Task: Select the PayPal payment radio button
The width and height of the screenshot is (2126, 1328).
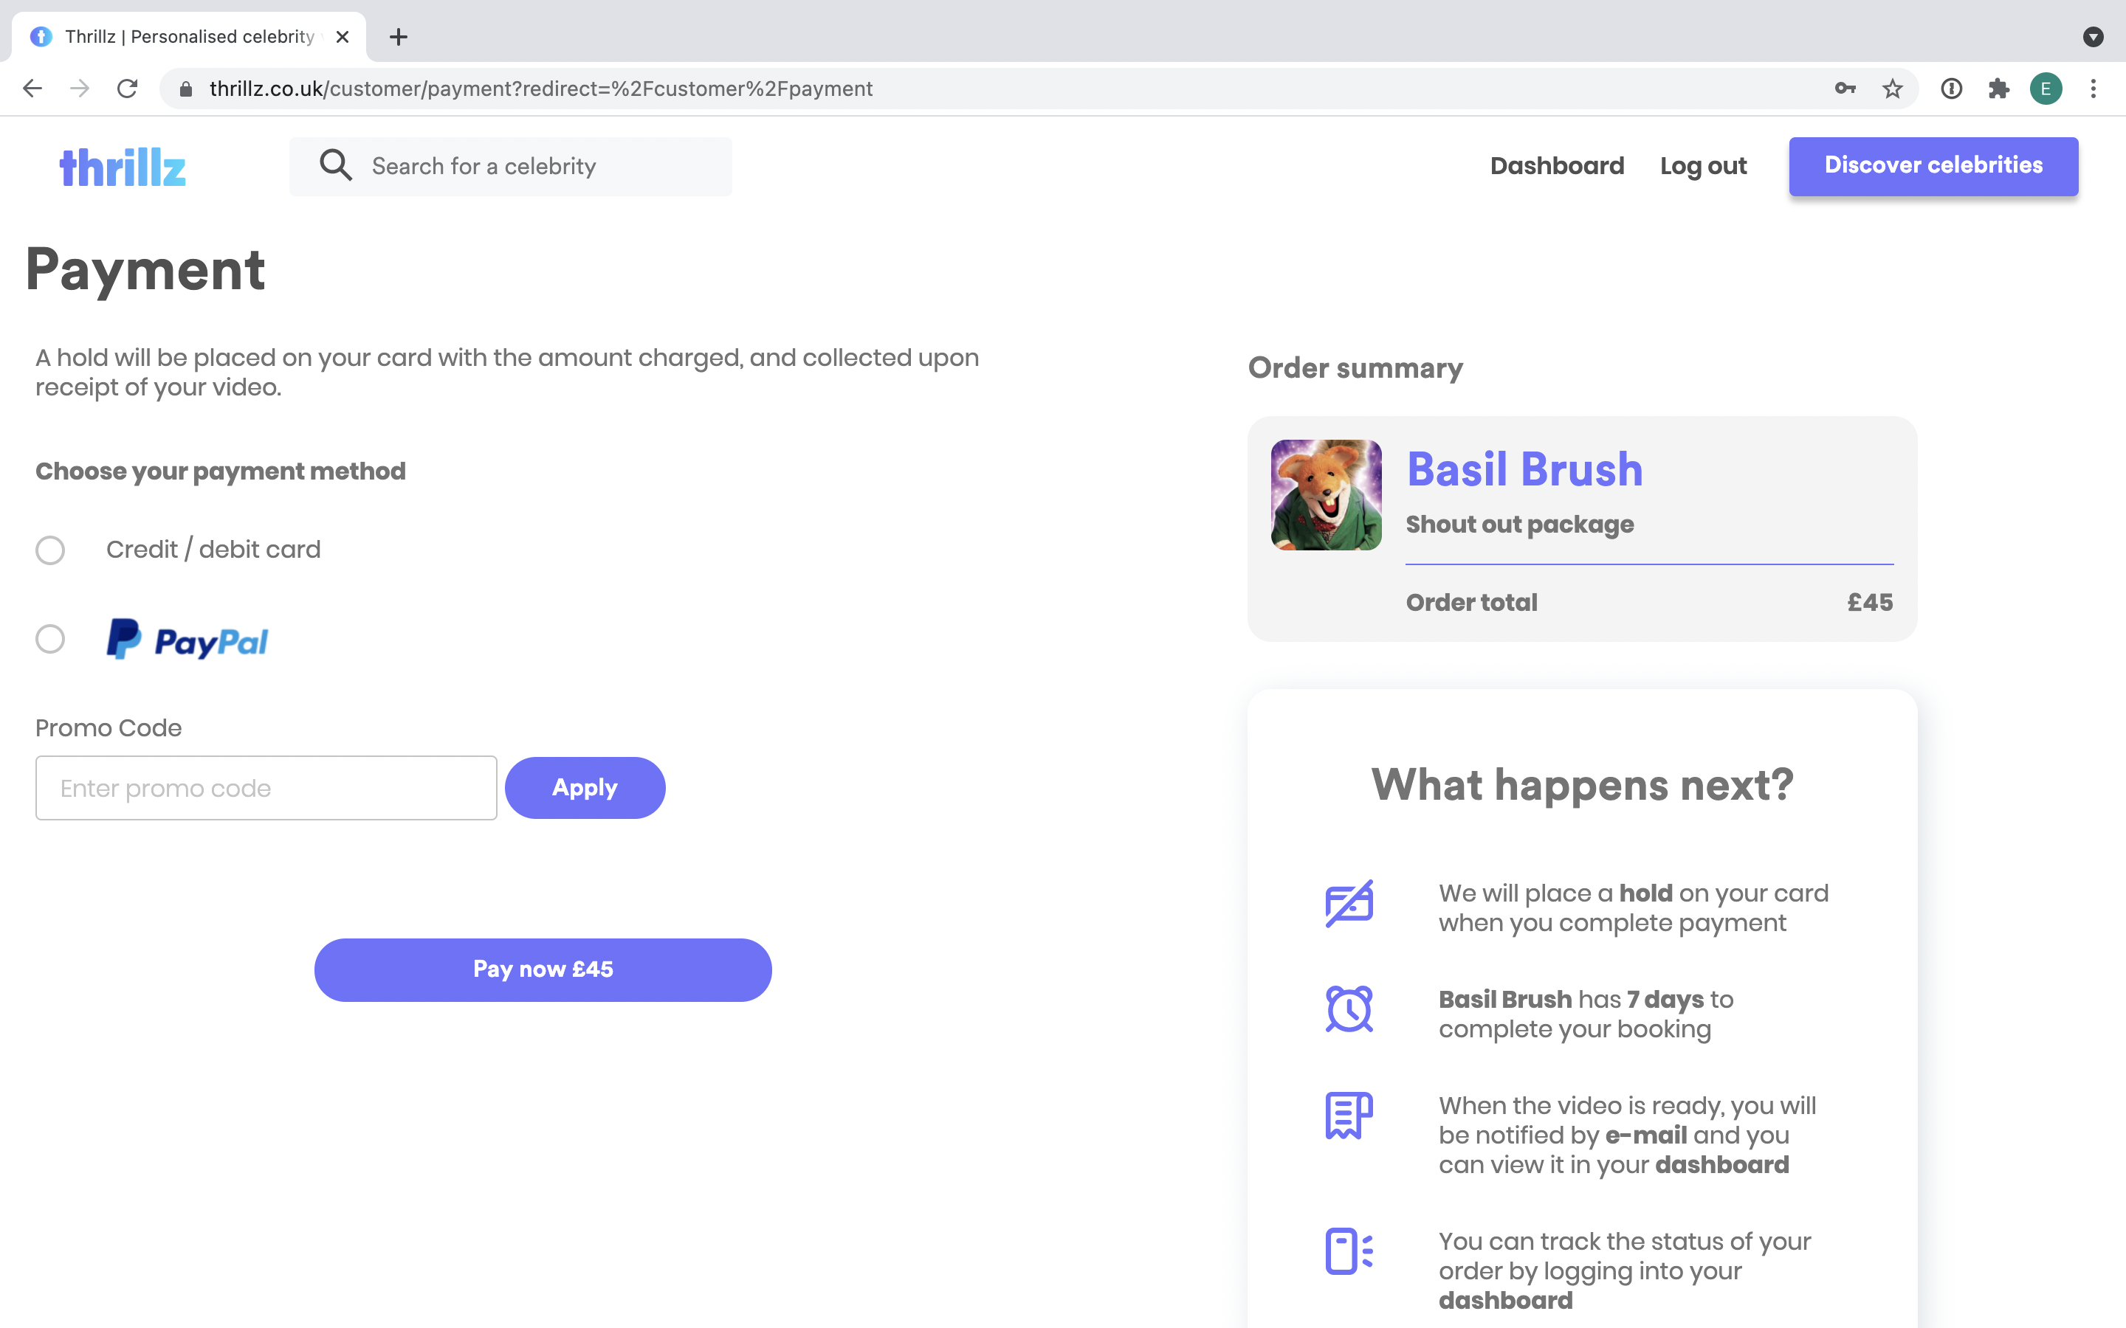Action: coord(50,640)
